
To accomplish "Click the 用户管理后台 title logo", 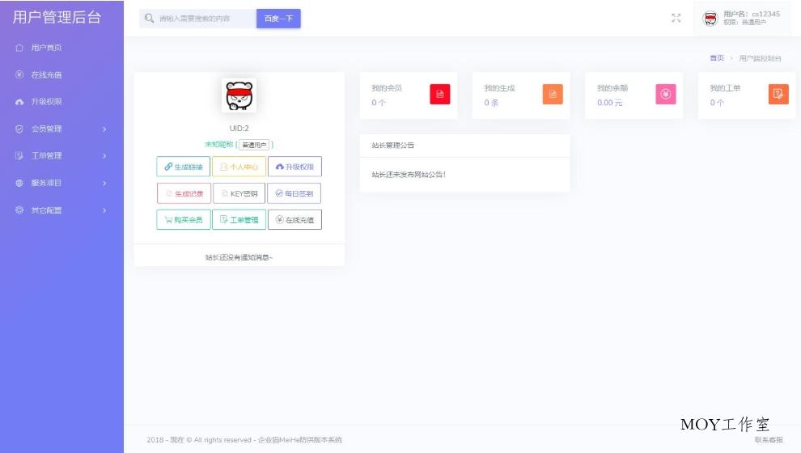I will click(x=57, y=17).
